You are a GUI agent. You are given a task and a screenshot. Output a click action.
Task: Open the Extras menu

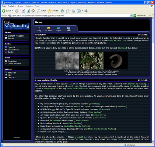(37, 6)
